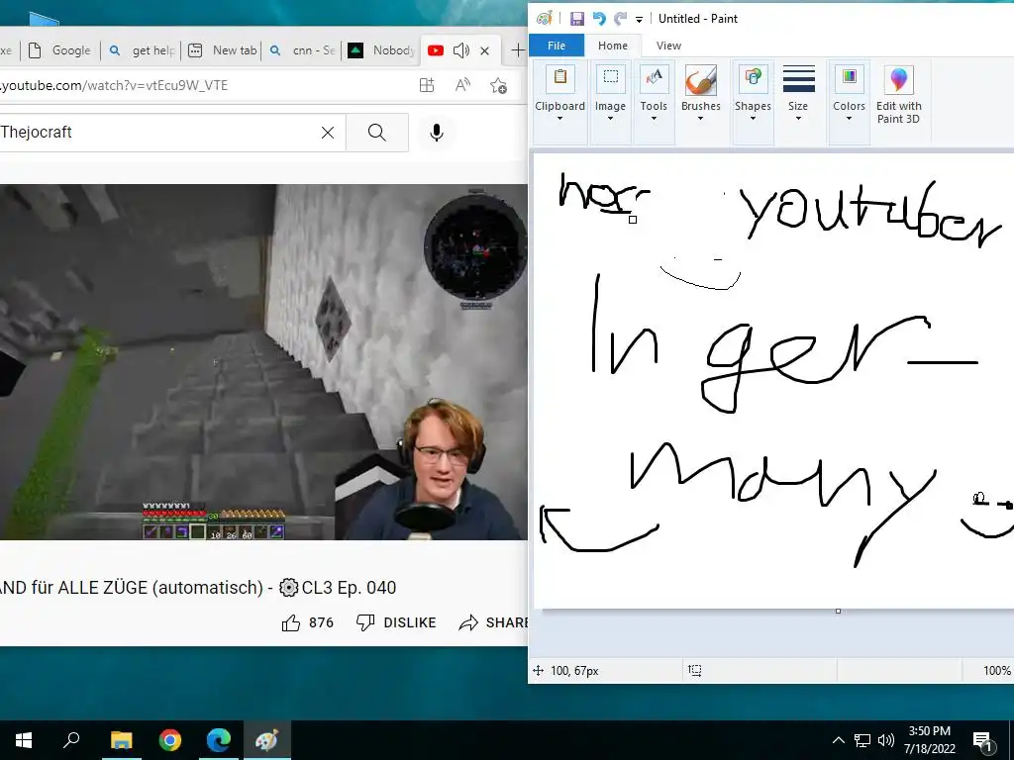Save the Paint drawing from quick access toolbar
Image resolution: width=1014 pixels, height=760 pixels.
(577, 19)
